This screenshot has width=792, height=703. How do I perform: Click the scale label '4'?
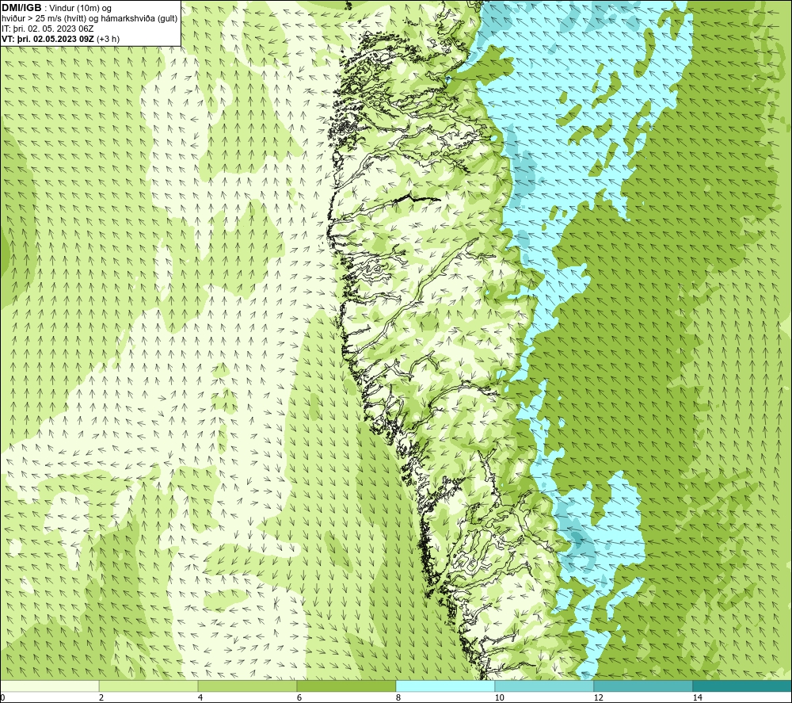click(x=200, y=697)
